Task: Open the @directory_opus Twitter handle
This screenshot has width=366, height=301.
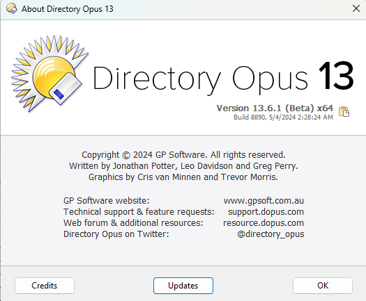Action: pos(270,234)
